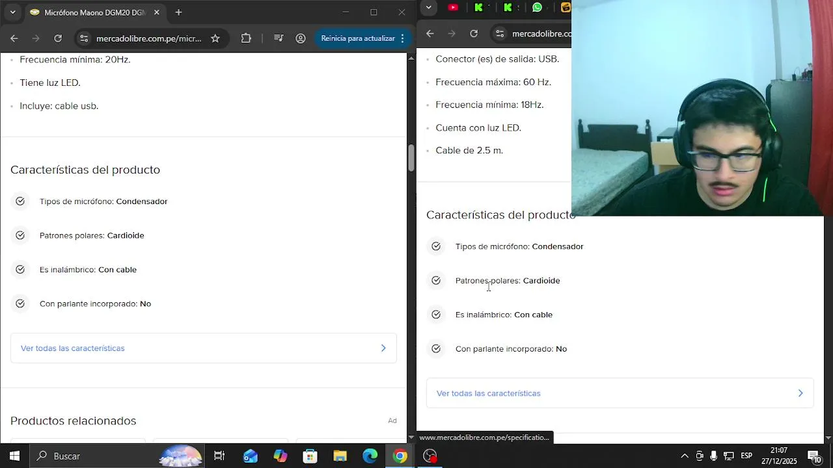Click 'Productos relacionados' heading
Screen dimensions: 833x468
pyautogui.click(x=74, y=421)
